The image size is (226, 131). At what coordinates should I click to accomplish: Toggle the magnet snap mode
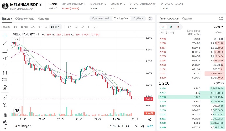point(5,115)
